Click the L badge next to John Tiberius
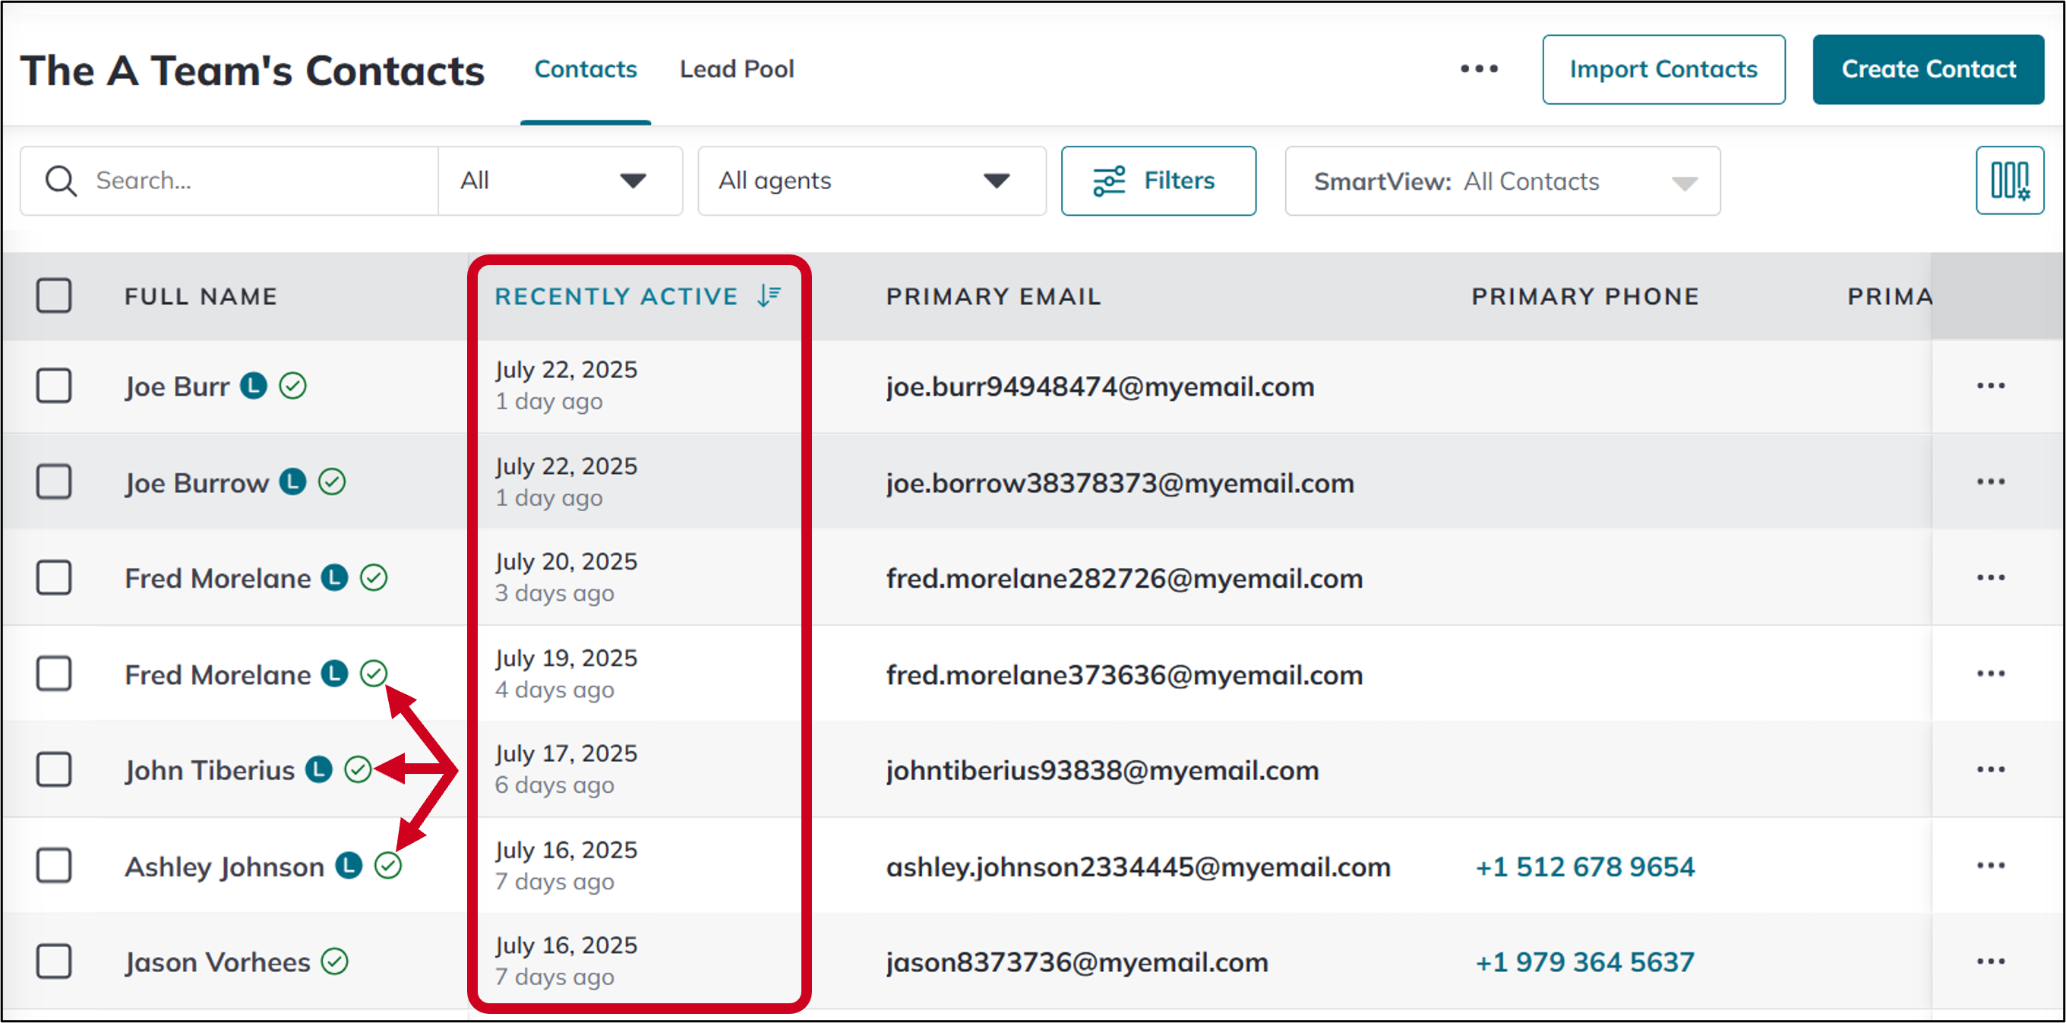The width and height of the screenshot is (2066, 1023). (318, 769)
